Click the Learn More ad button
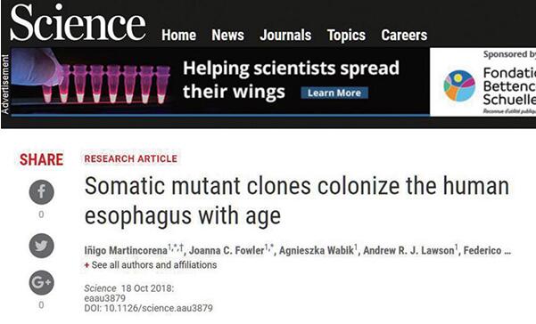Image resolution: width=536 pixels, height=324 pixels. pyautogui.click(x=334, y=93)
